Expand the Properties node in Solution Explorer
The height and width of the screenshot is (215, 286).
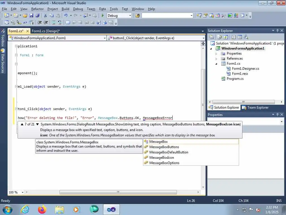pos(216,54)
